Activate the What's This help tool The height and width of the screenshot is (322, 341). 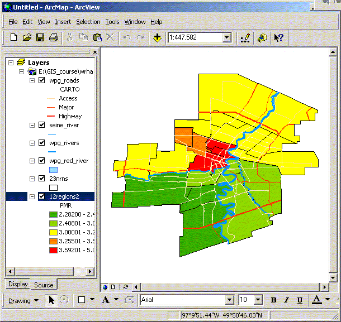click(x=278, y=38)
